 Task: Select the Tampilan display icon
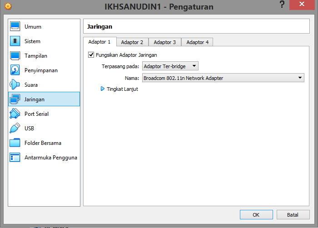[15, 56]
